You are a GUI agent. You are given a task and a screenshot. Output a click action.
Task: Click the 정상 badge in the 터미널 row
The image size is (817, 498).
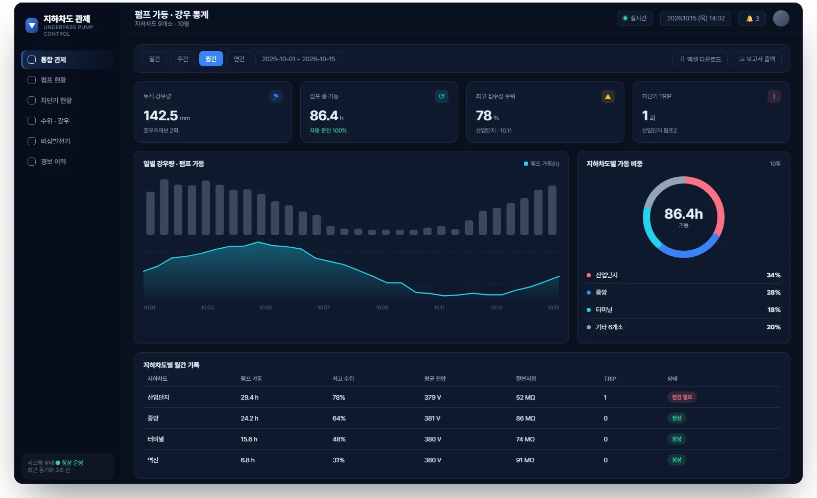pyautogui.click(x=677, y=439)
